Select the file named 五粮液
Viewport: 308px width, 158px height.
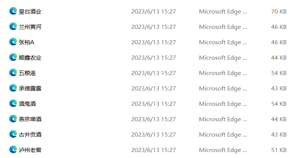[x=27, y=73]
